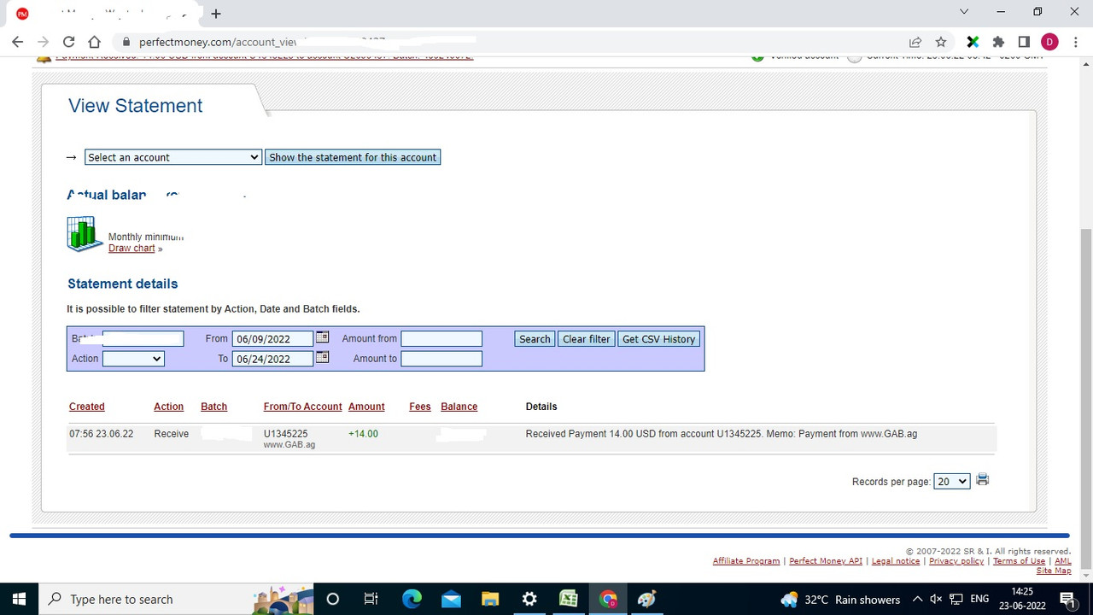Screen dimensions: 1093x615
Task: Open Task View on taskbar
Action: point(371,599)
